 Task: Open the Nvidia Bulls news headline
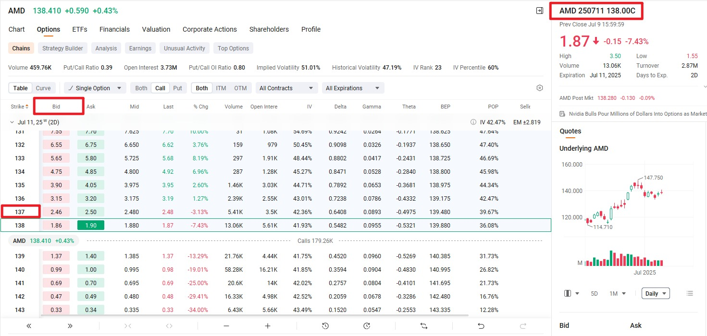pos(638,114)
